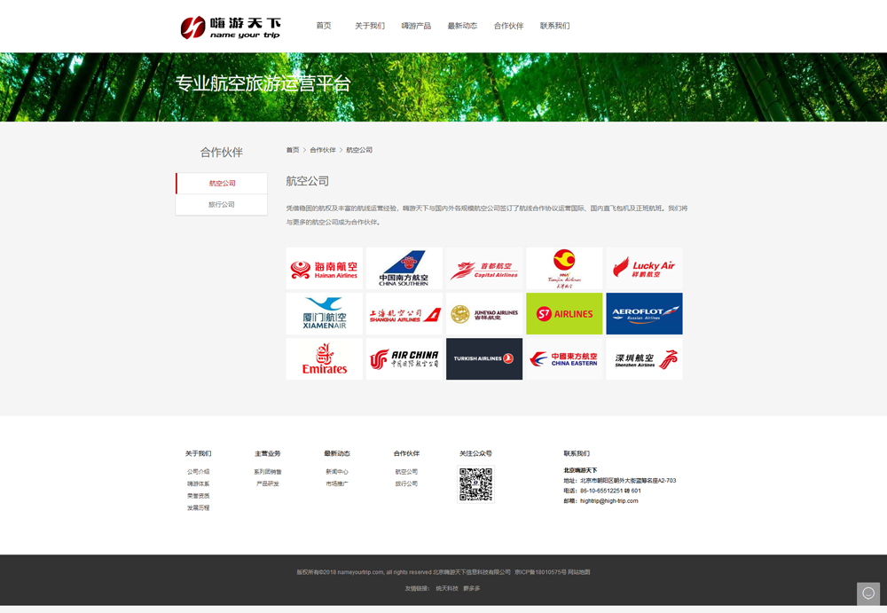Open 联系我们 in the header menu

click(554, 26)
